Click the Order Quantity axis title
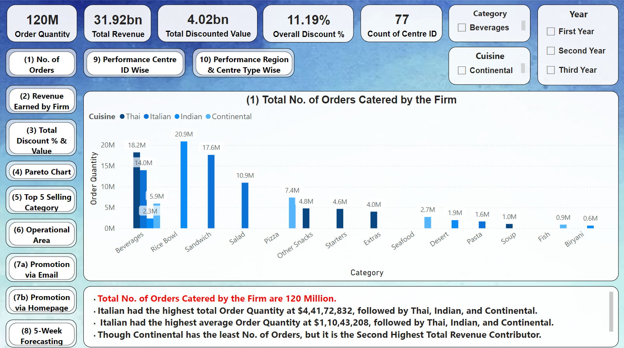The width and height of the screenshot is (624, 348). click(x=94, y=179)
